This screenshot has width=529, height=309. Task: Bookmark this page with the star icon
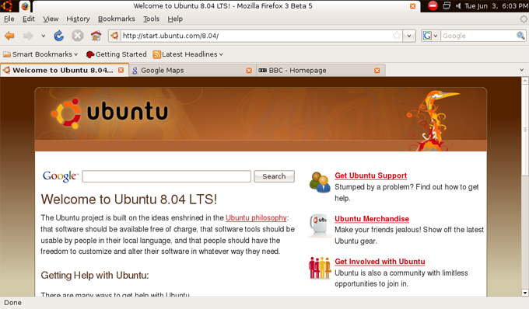(x=397, y=36)
